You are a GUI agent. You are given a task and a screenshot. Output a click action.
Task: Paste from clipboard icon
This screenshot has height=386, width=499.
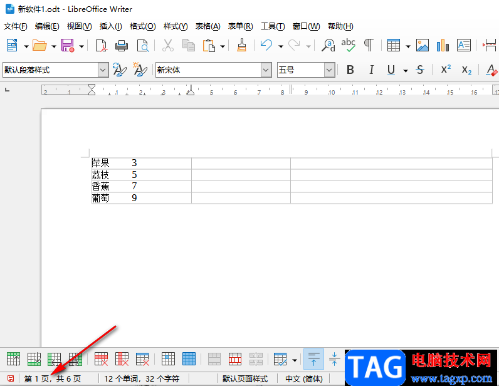point(209,46)
